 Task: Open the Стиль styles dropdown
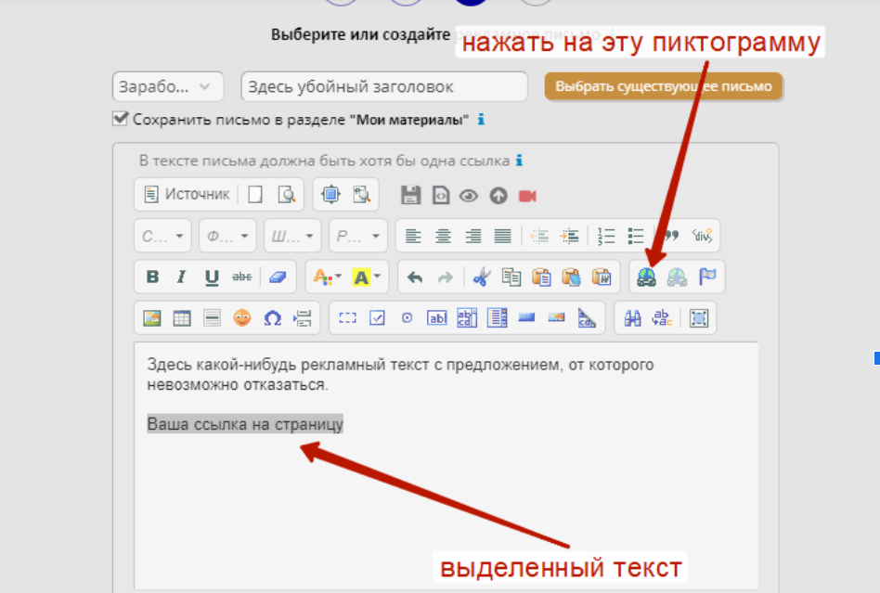click(x=162, y=237)
